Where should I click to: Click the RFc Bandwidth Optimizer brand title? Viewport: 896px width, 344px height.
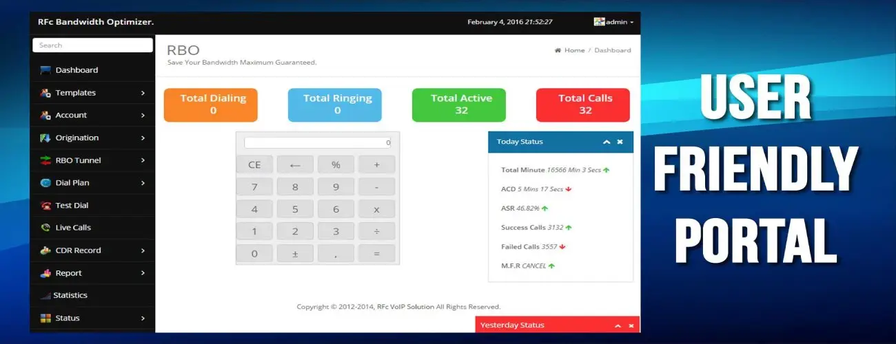tap(96, 22)
